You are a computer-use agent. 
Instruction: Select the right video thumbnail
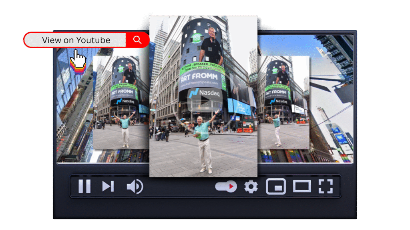tap(283, 102)
